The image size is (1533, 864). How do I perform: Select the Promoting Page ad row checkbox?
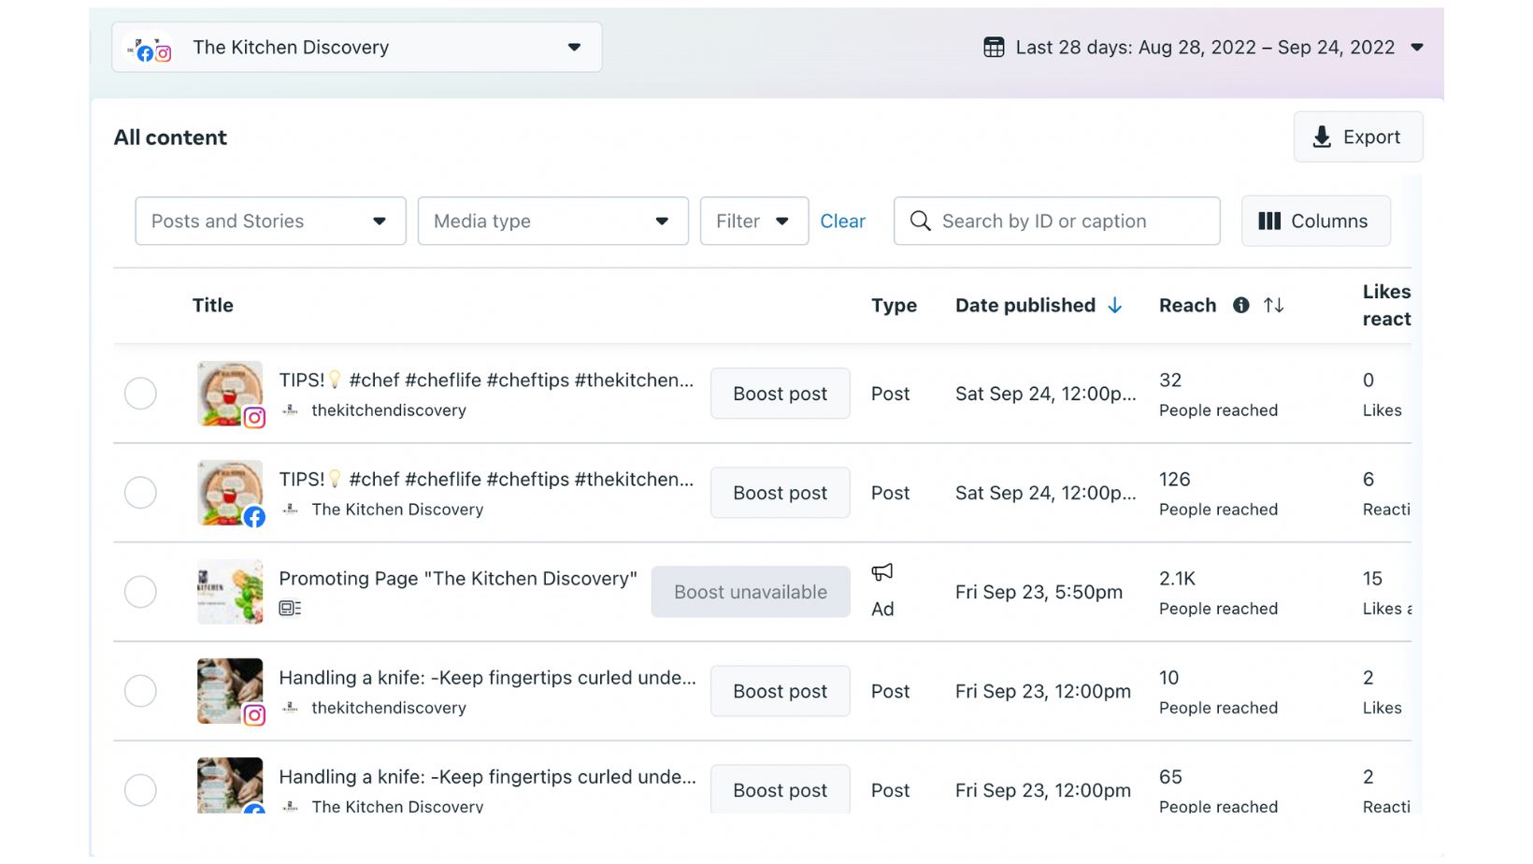pos(140,592)
